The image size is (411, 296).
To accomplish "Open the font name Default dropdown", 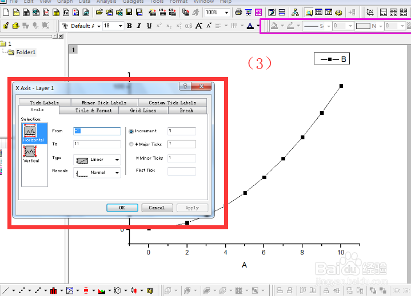I will click(x=99, y=26).
